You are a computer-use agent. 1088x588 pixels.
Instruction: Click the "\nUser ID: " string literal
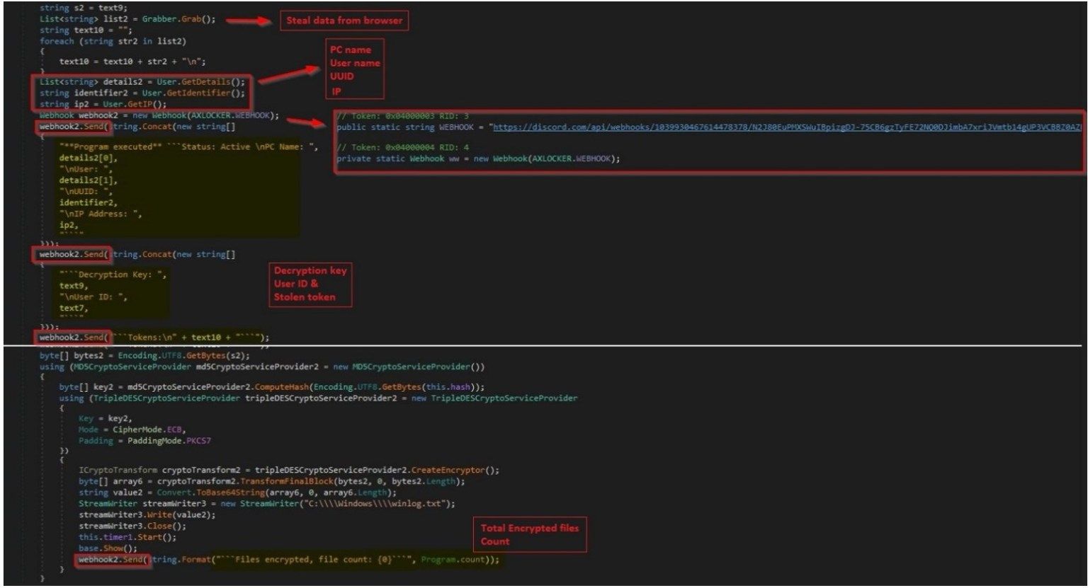tap(93, 297)
